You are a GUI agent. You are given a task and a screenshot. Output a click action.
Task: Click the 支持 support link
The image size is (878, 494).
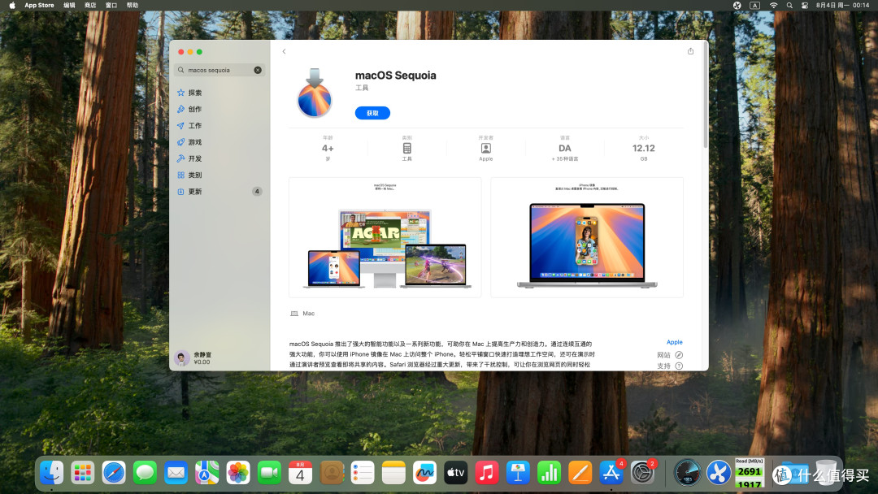tap(670, 366)
